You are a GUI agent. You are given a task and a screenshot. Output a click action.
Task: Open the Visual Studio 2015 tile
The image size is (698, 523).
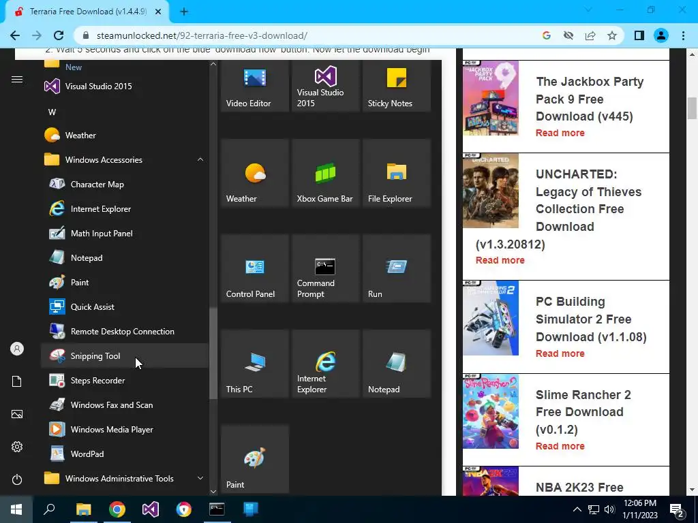click(325, 86)
